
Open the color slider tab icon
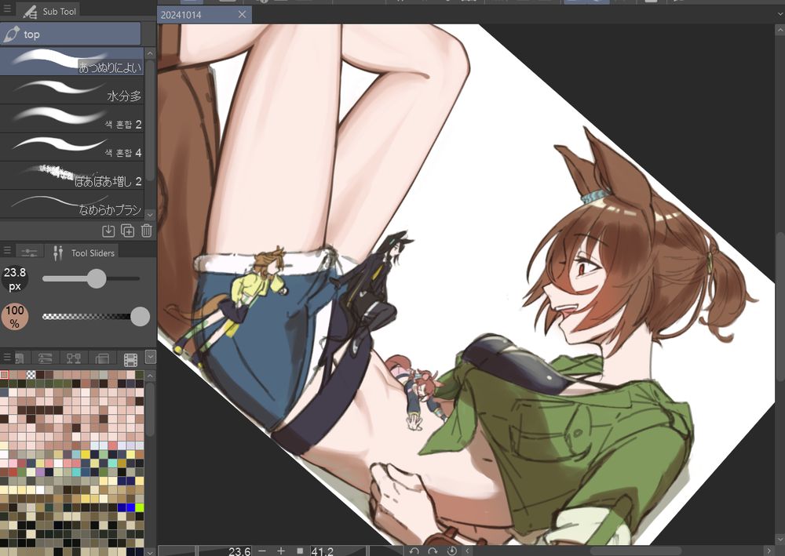click(x=45, y=358)
